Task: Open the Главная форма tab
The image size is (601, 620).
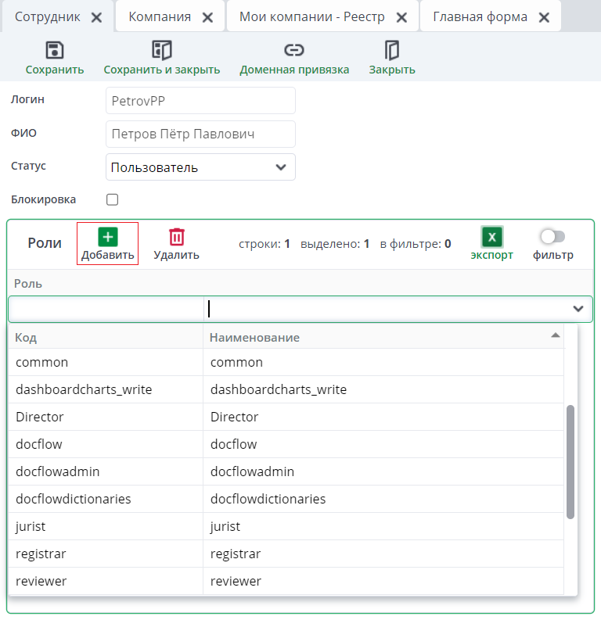Action: [x=480, y=16]
